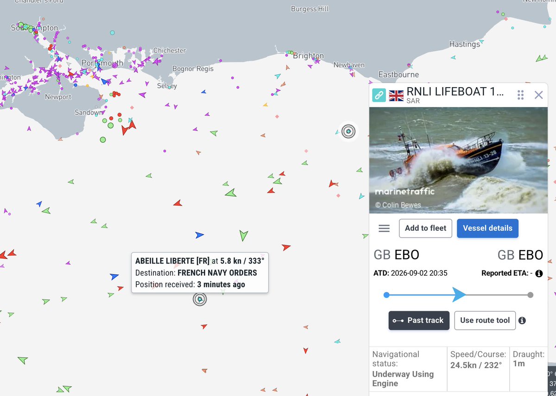Click the Sandown map label
Screen dimensions: 556x396
[x=88, y=113]
